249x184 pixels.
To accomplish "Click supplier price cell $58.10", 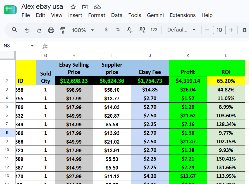I will point(112,90).
